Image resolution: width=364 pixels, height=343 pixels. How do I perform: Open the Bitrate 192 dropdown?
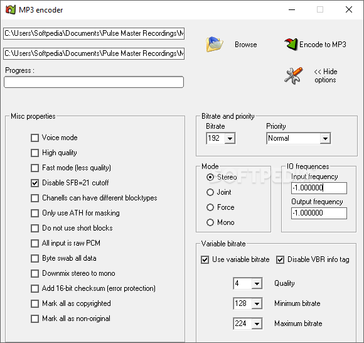click(x=230, y=138)
